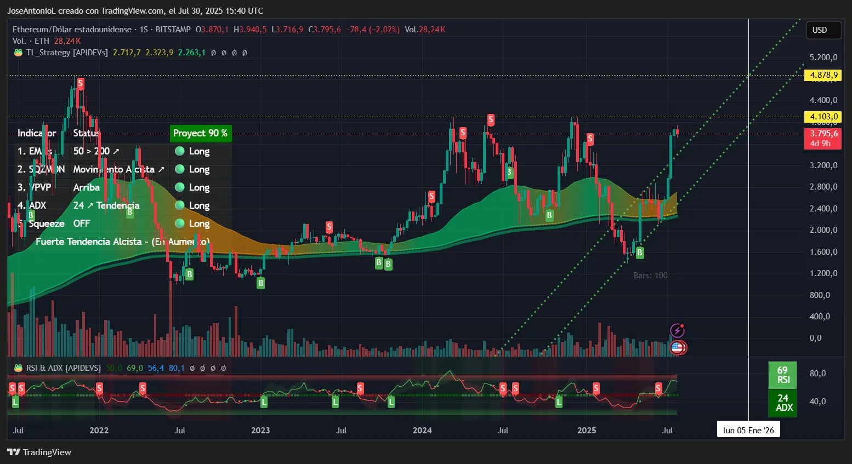
Task: Select the Ethereum/Dólar estadounidense symbol title
Action: pyautogui.click(x=71, y=29)
